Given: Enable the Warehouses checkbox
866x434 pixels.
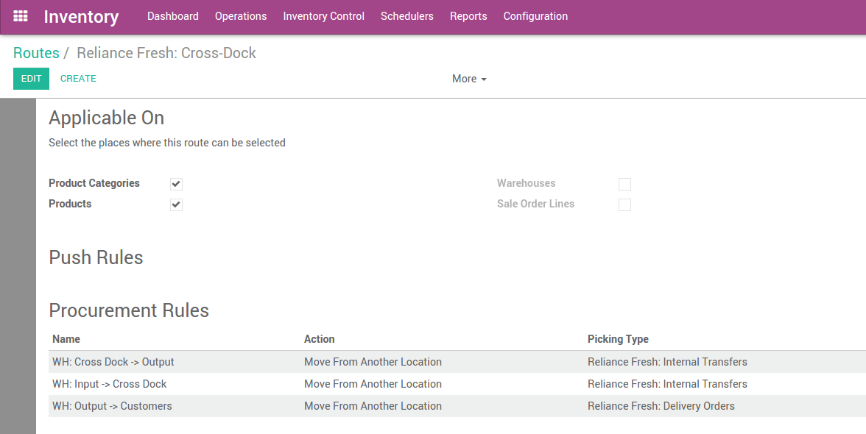Looking at the screenshot, I should point(624,183).
